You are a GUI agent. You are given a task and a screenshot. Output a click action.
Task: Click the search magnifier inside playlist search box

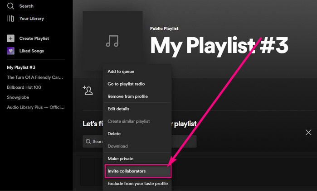[88, 141]
